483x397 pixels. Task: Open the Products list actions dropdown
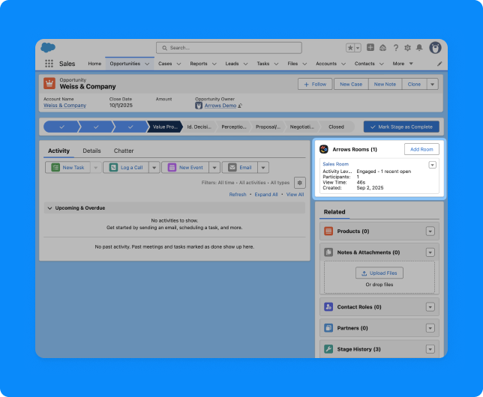coord(430,231)
